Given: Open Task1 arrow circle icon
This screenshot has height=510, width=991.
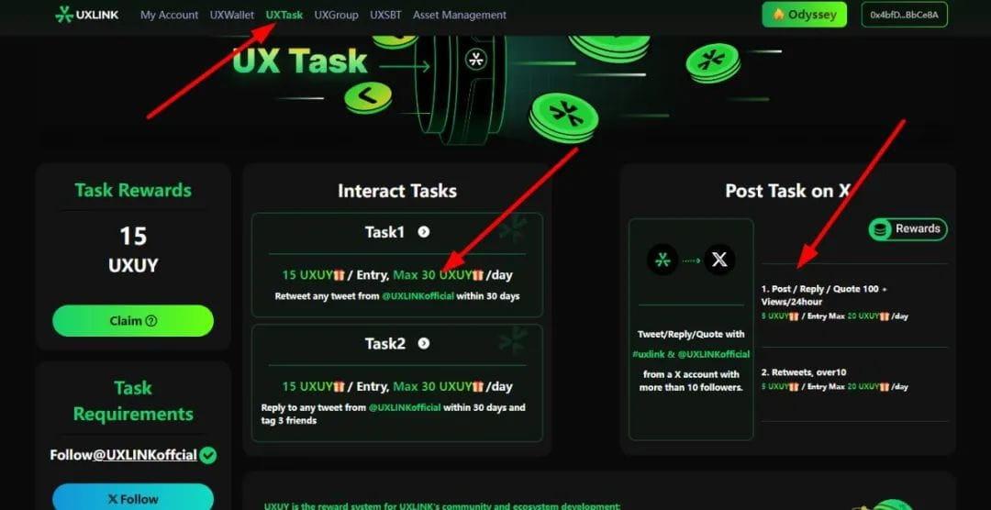Looking at the screenshot, I should tap(423, 232).
